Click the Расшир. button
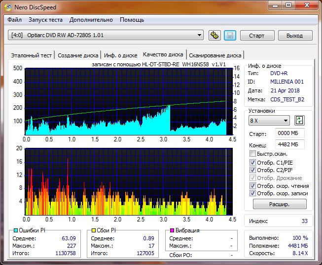Viewport: 322px width, 265px height. 280,204
